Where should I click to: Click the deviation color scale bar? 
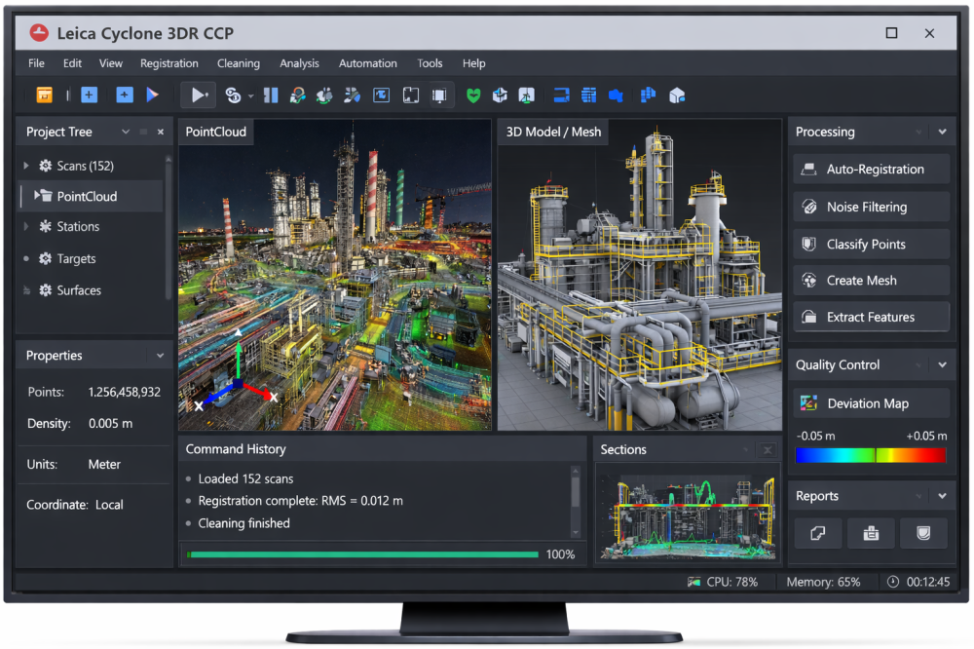coord(870,455)
